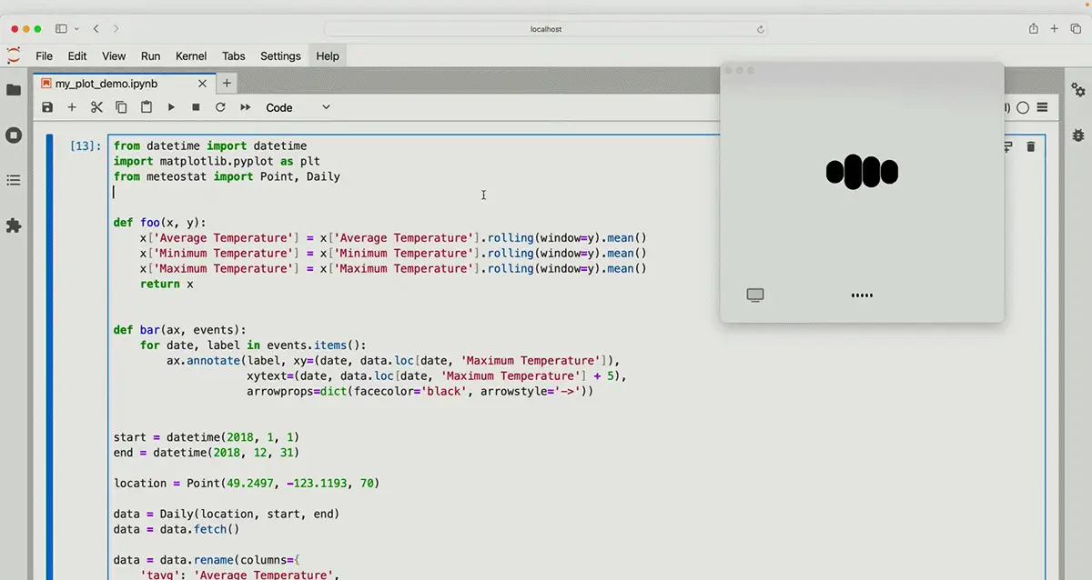
Task: Click the localhost address bar
Action: 546,29
